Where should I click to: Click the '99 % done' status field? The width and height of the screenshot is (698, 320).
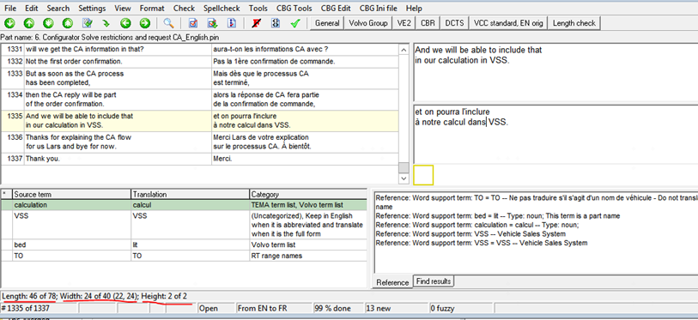tap(338, 308)
